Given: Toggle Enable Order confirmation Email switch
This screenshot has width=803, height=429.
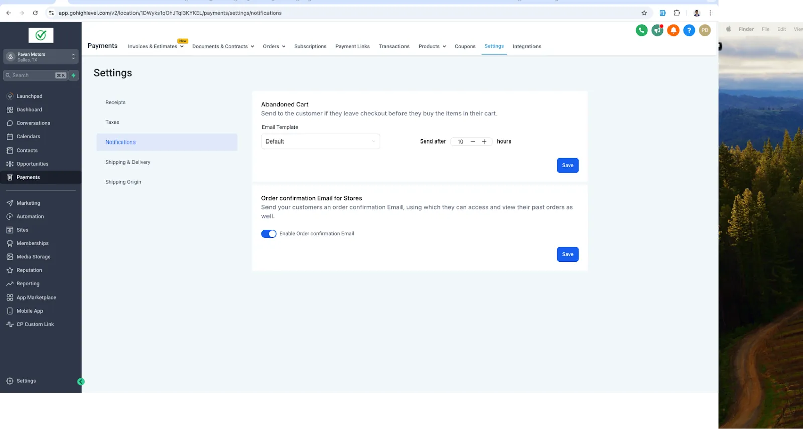Looking at the screenshot, I should point(269,234).
